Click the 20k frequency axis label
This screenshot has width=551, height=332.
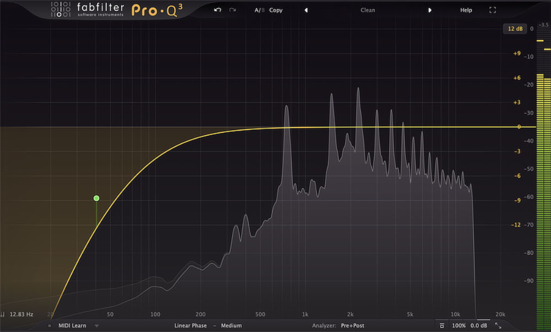pos(500,314)
